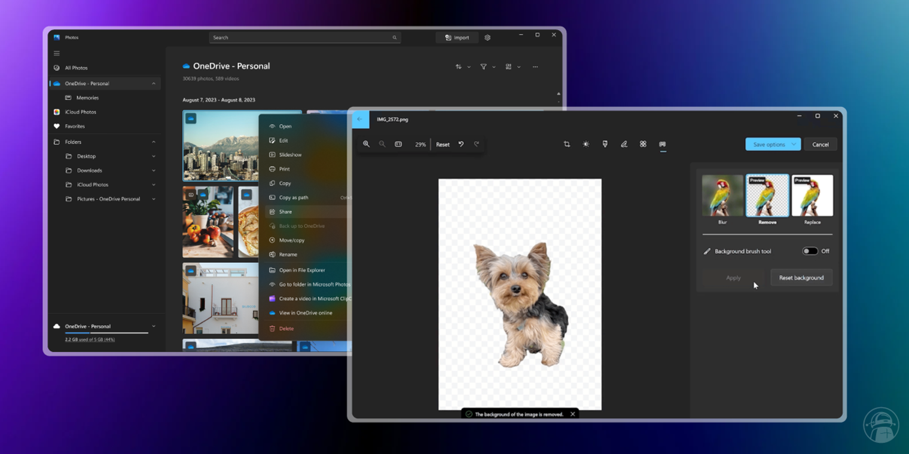Open the Markup tool
Image resolution: width=909 pixels, height=454 pixels.
(x=624, y=144)
